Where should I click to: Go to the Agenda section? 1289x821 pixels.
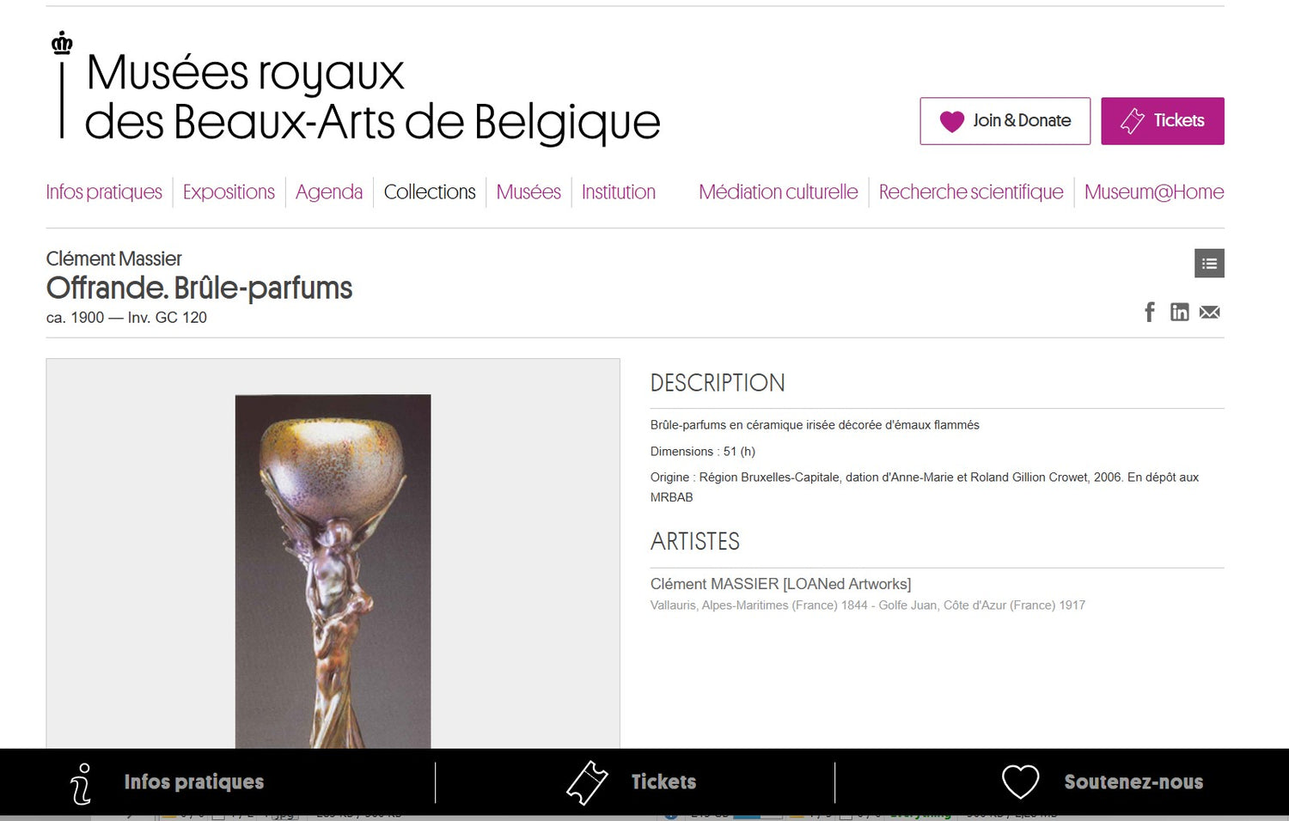329,192
